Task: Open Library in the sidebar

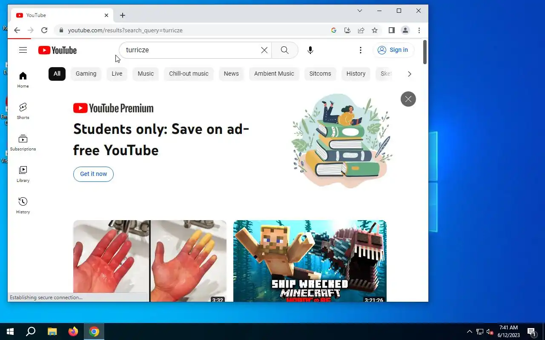Action: click(x=23, y=174)
